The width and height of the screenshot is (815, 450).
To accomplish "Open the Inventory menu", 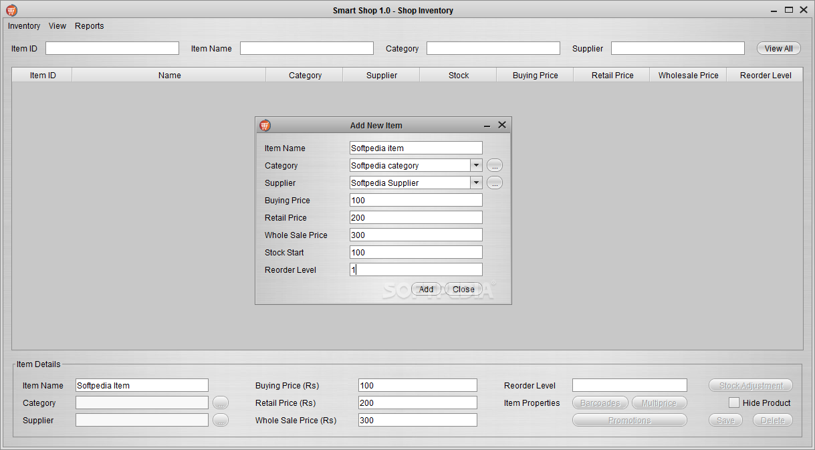I will (24, 26).
